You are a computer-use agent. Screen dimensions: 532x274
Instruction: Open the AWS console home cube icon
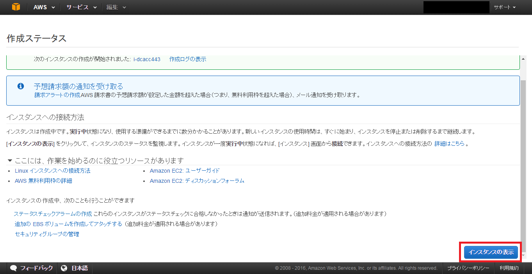[x=16, y=7]
